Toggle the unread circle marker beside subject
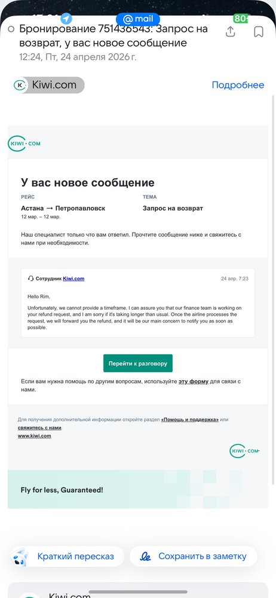The width and height of the screenshot is (276, 598). tap(11, 29)
